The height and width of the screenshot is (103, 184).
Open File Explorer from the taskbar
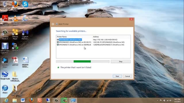pos(15,100)
